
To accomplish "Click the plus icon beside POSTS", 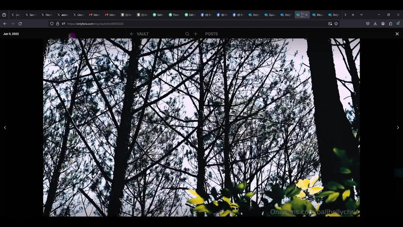I will point(195,34).
